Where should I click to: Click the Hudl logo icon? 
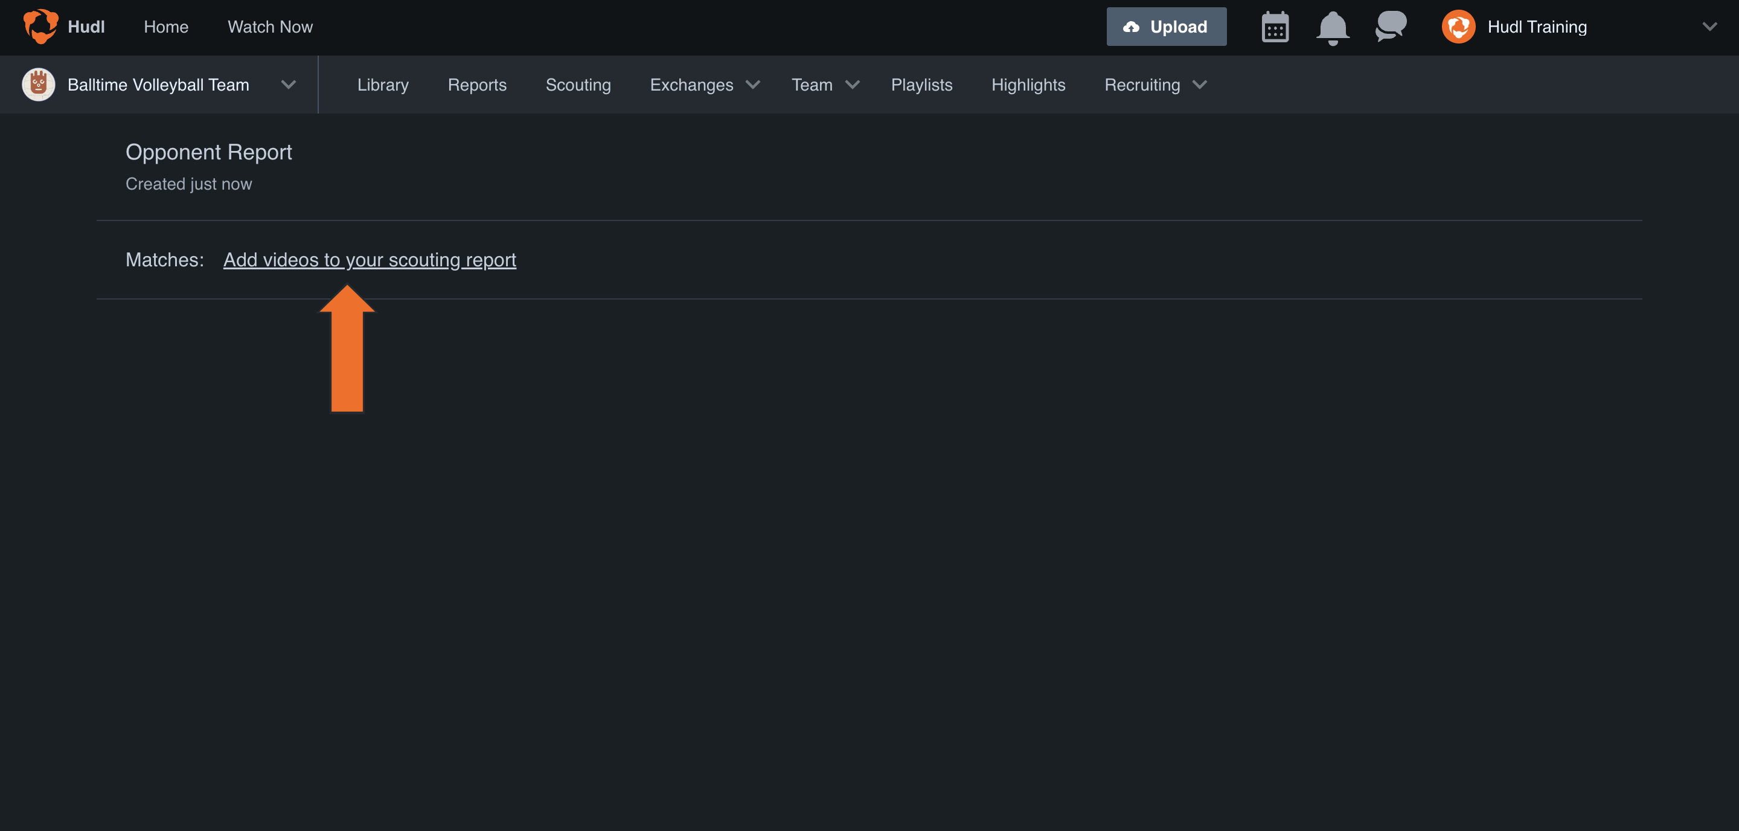coord(40,27)
